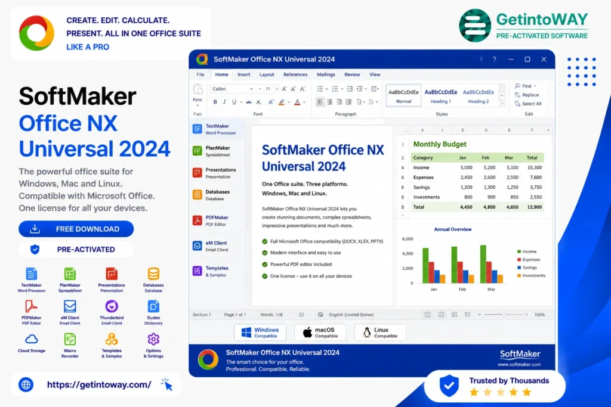The height and width of the screenshot is (407, 611).
Task: Click the "Words: 118" status bar entry
Action: (x=271, y=315)
